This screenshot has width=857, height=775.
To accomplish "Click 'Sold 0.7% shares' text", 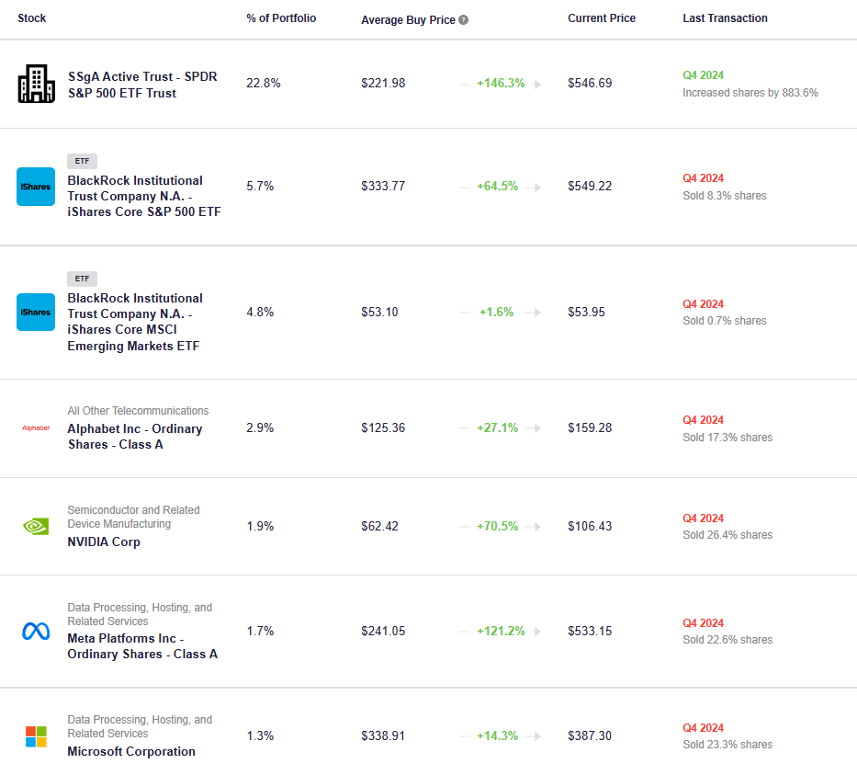I will click(x=724, y=321).
